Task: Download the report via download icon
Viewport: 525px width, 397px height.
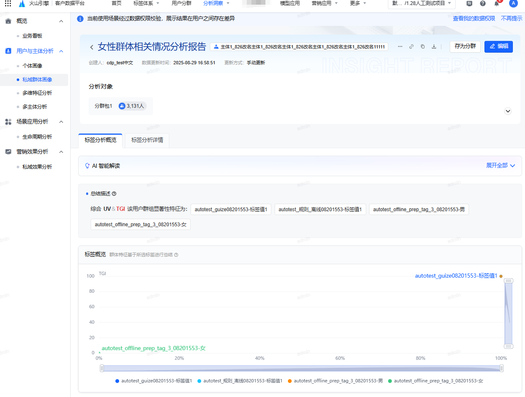Action: point(434,47)
